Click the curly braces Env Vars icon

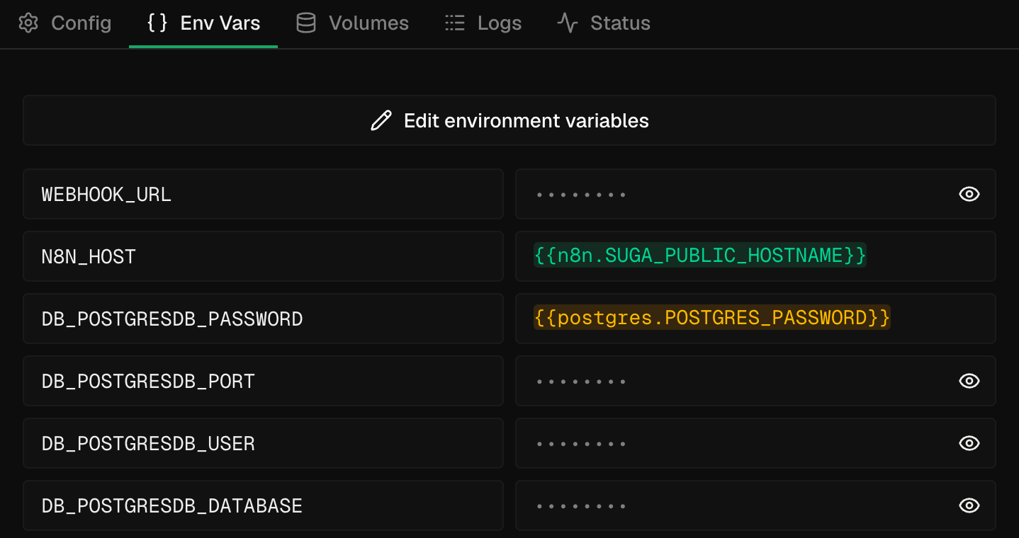pos(157,23)
